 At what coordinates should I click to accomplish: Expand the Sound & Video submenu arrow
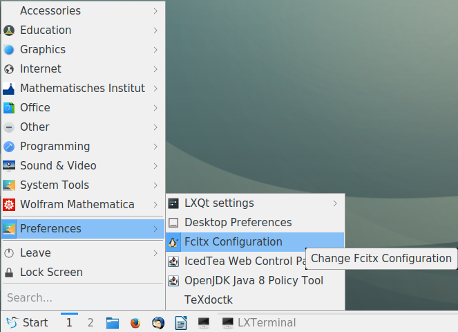pos(155,166)
